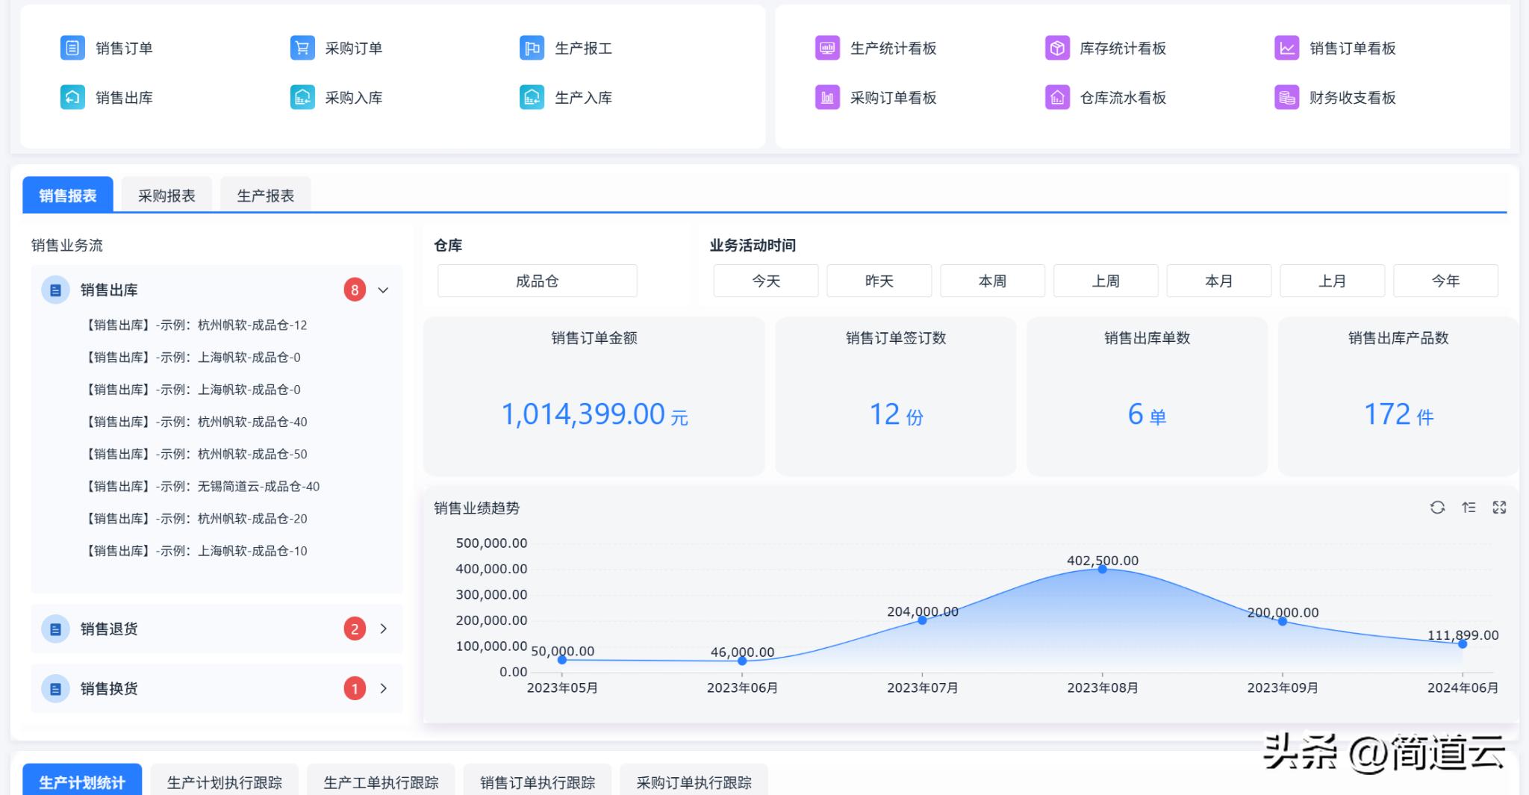Filter activity time by 今天
1529x795 pixels.
[x=766, y=281]
